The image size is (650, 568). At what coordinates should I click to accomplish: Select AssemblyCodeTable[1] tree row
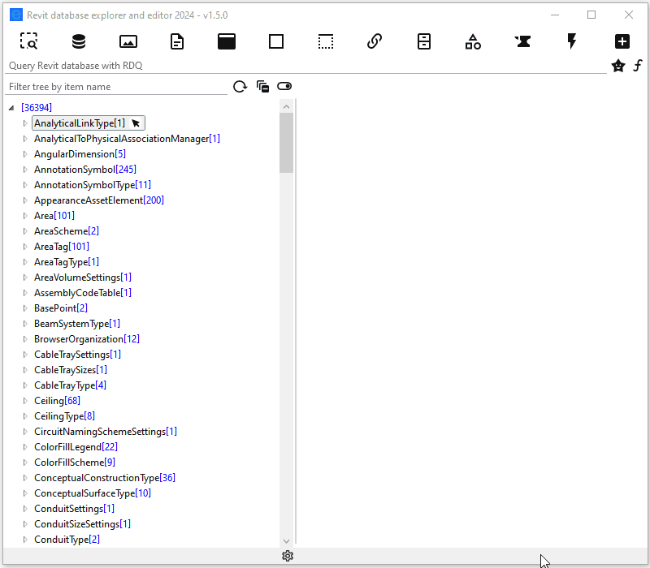tap(83, 293)
